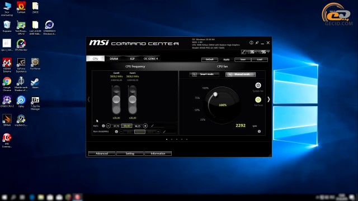Switch CPU fan to Manual mode
The image size is (358, 201).
coord(241,74)
